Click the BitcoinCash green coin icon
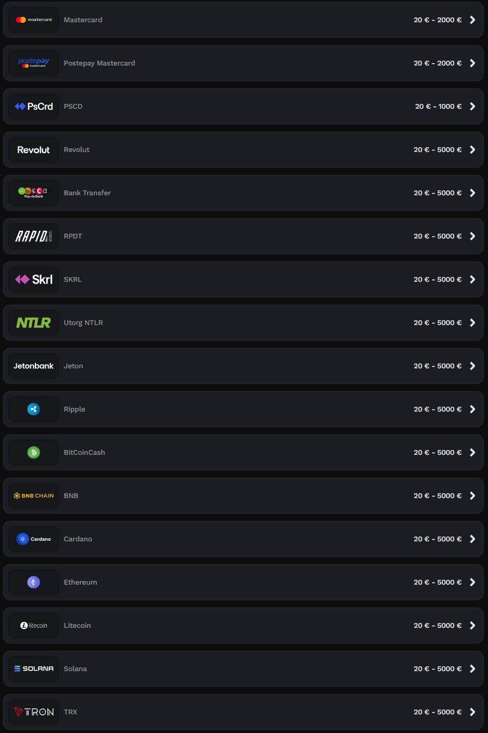The image size is (488, 733). pyautogui.click(x=34, y=452)
